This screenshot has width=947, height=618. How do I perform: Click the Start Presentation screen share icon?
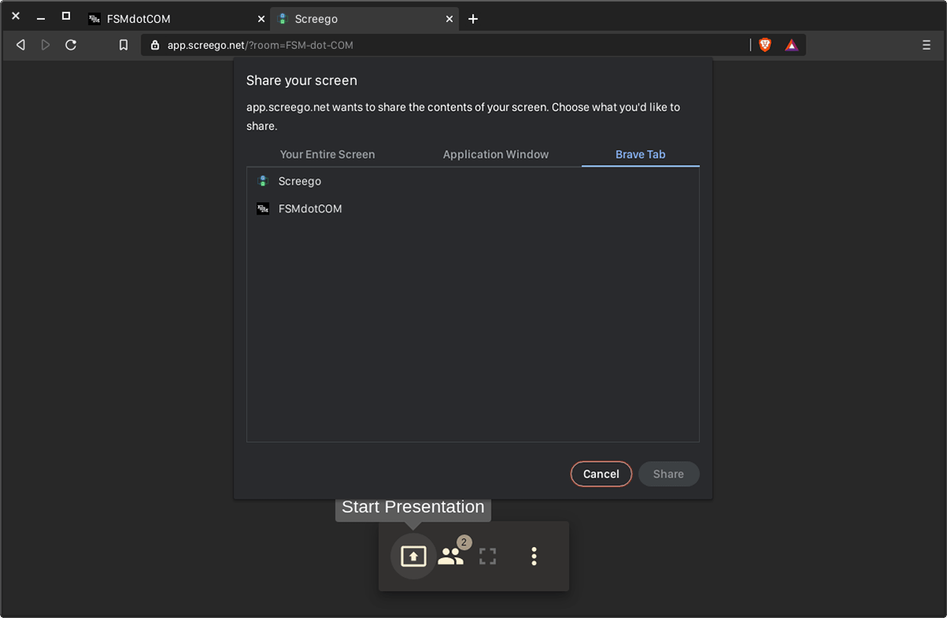pos(414,556)
